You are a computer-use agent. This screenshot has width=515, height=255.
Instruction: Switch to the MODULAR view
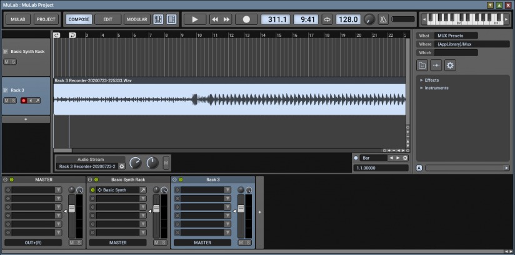coord(137,19)
